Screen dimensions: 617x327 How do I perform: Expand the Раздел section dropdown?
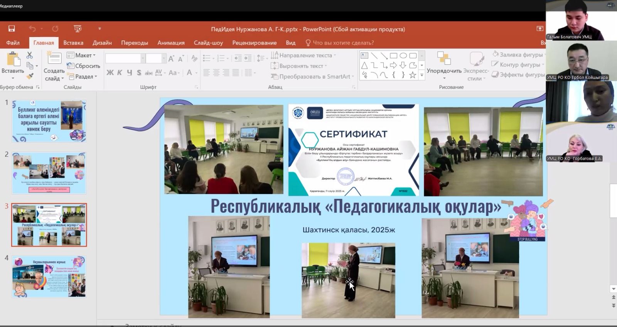[82, 77]
